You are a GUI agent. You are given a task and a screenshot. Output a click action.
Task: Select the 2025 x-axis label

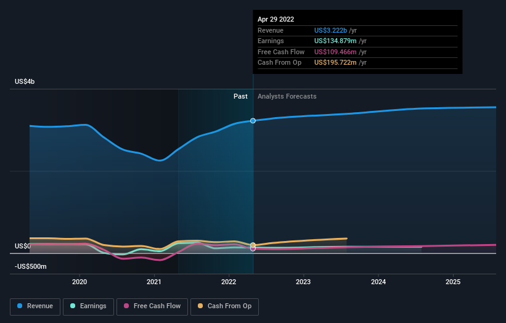[x=453, y=282]
